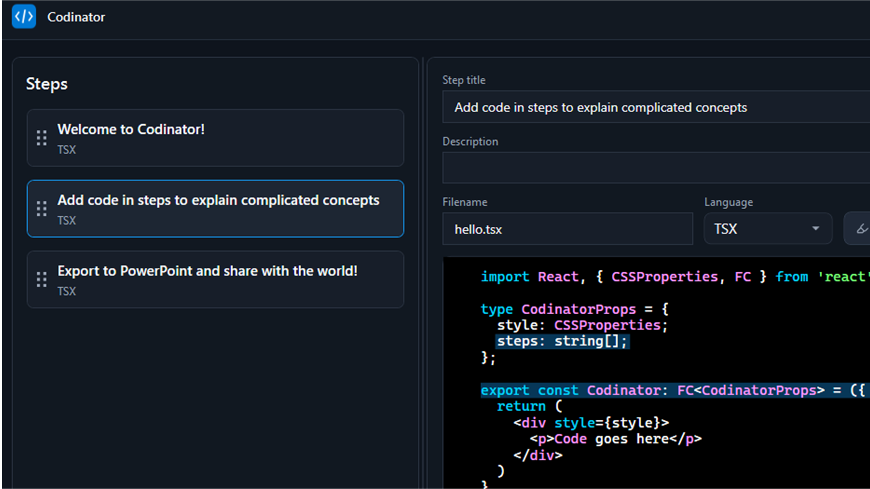Click the Codinator app title
This screenshot has width=870, height=489.
pos(76,17)
